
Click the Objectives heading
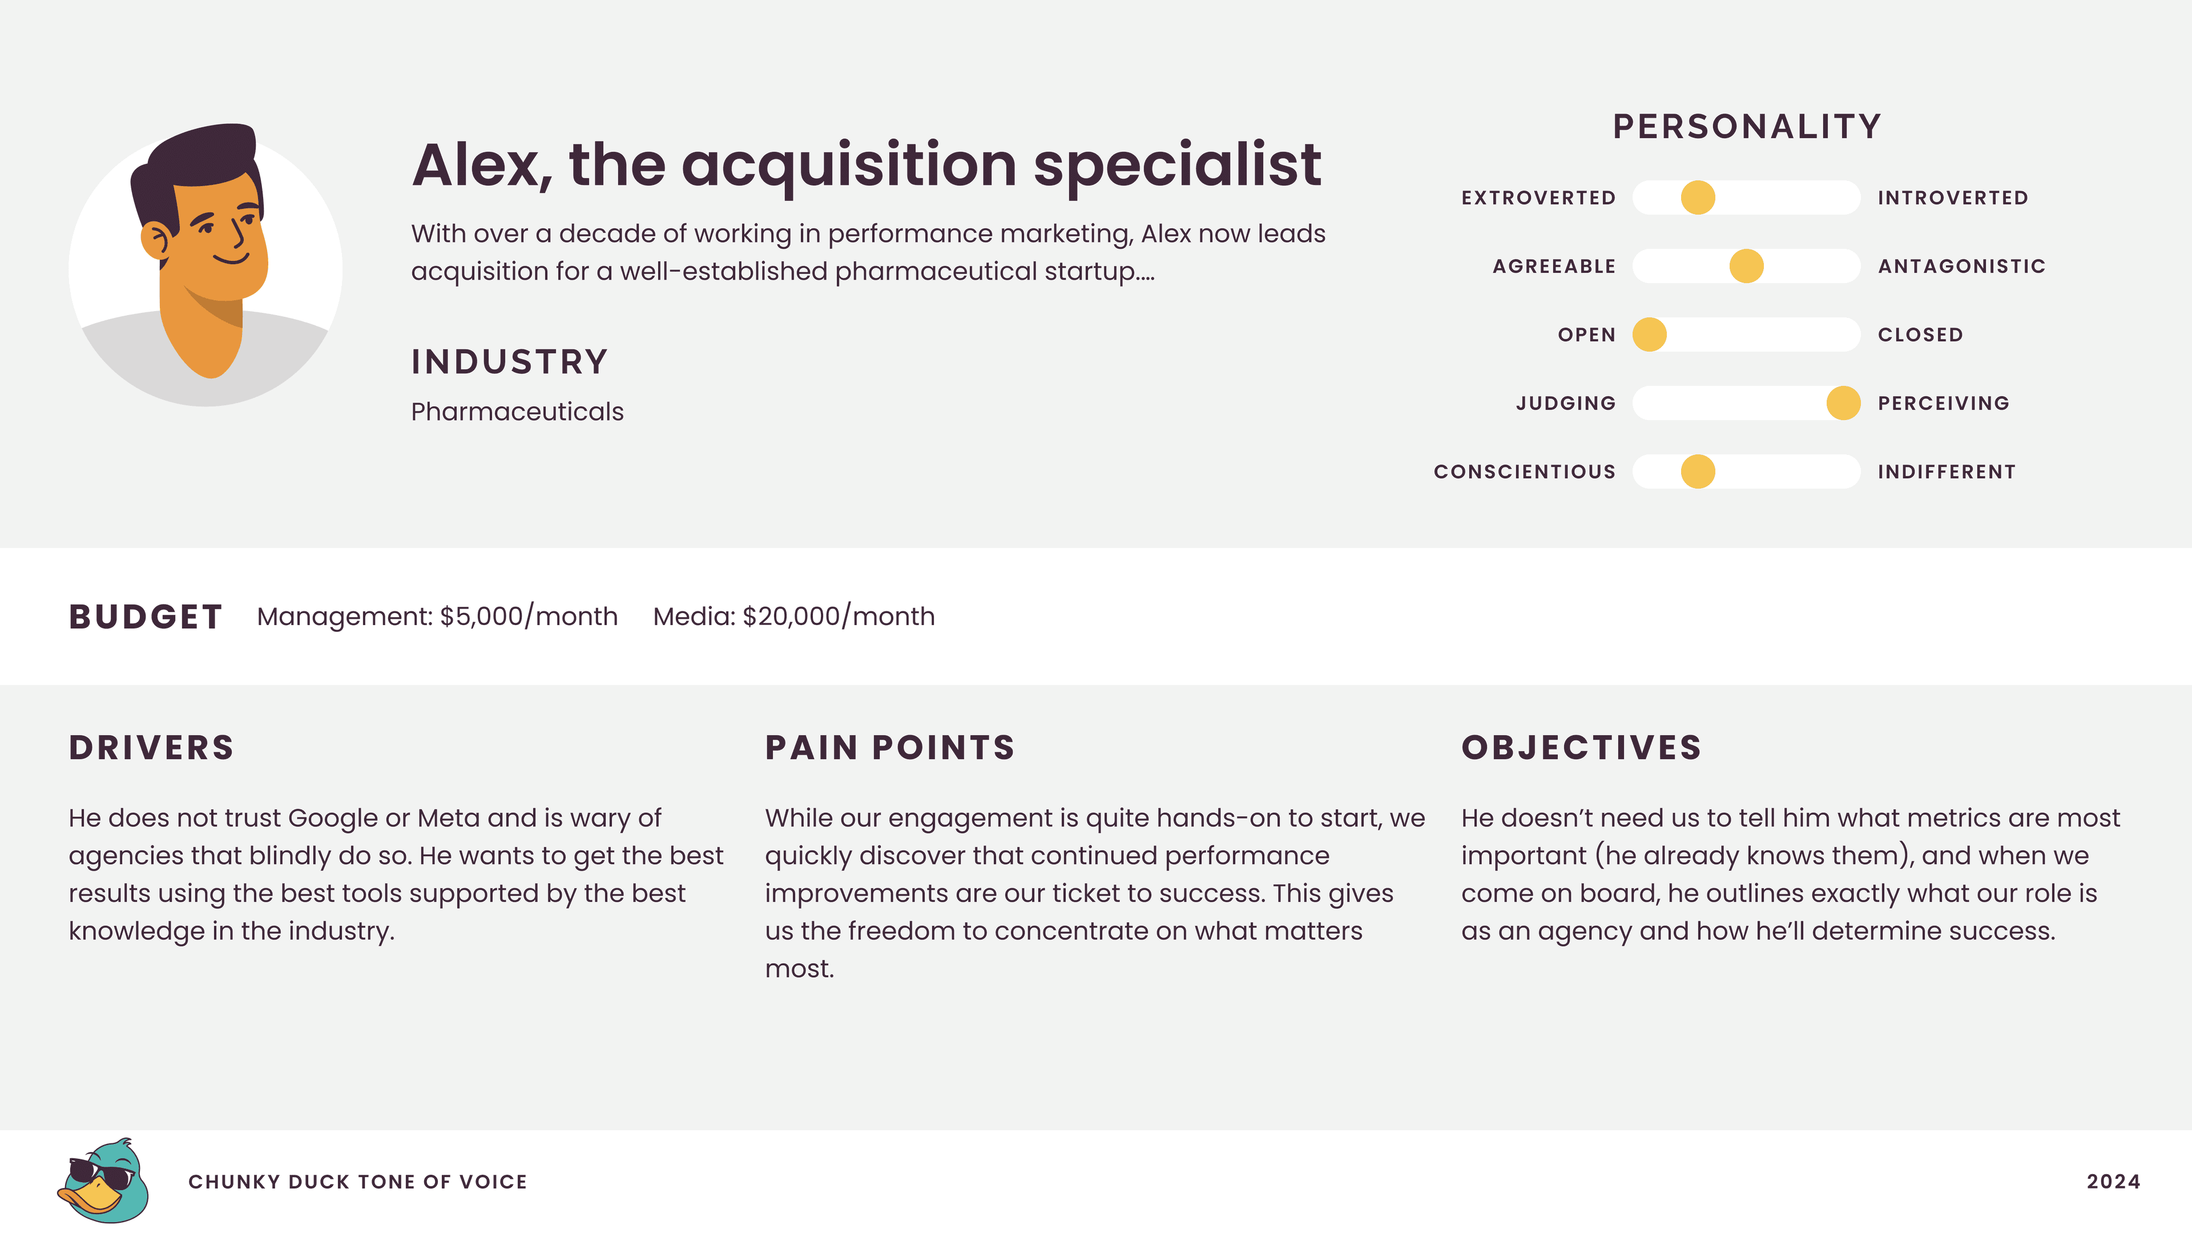point(1582,747)
